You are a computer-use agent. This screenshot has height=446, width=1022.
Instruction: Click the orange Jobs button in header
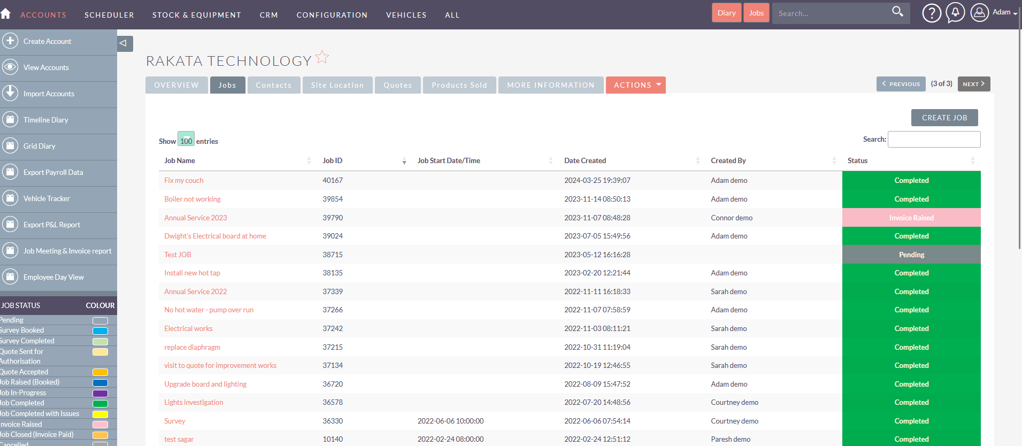click(x=756, y=13)
